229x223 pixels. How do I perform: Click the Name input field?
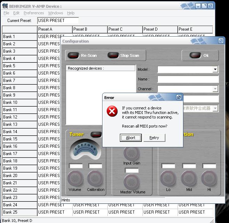pyautogui.click(x=188, y=79)
